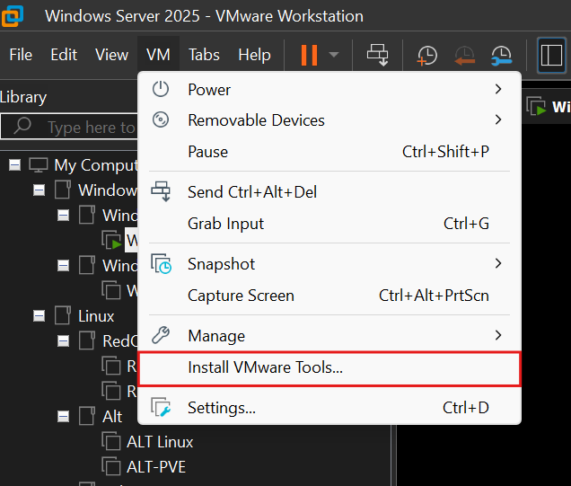Click Send Ctrl+Alt+Del toolbar icon

[378, 55]
